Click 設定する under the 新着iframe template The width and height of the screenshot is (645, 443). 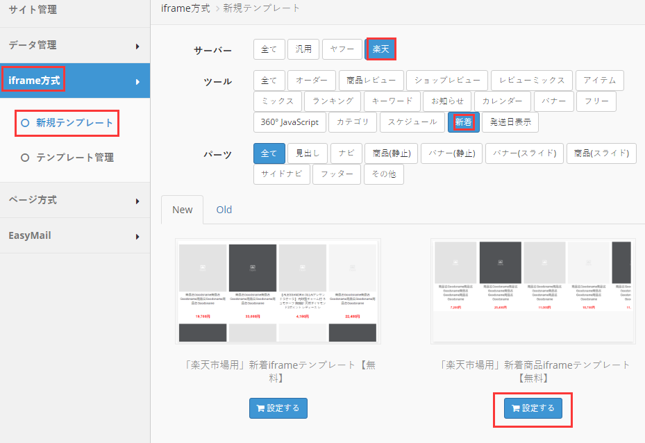tap(278, 408)
